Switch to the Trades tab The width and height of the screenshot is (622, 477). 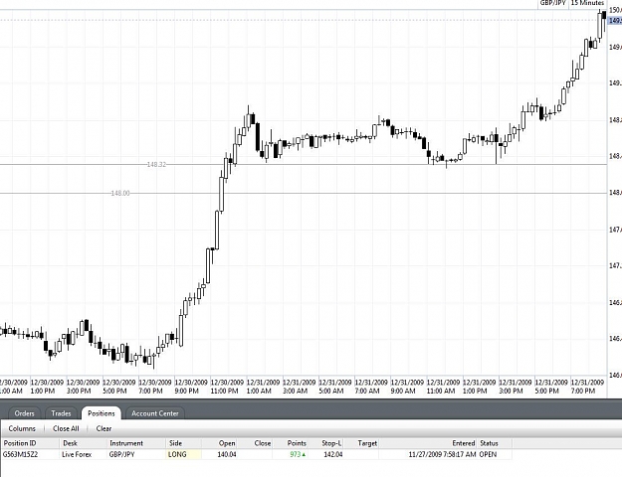[61, 413]
